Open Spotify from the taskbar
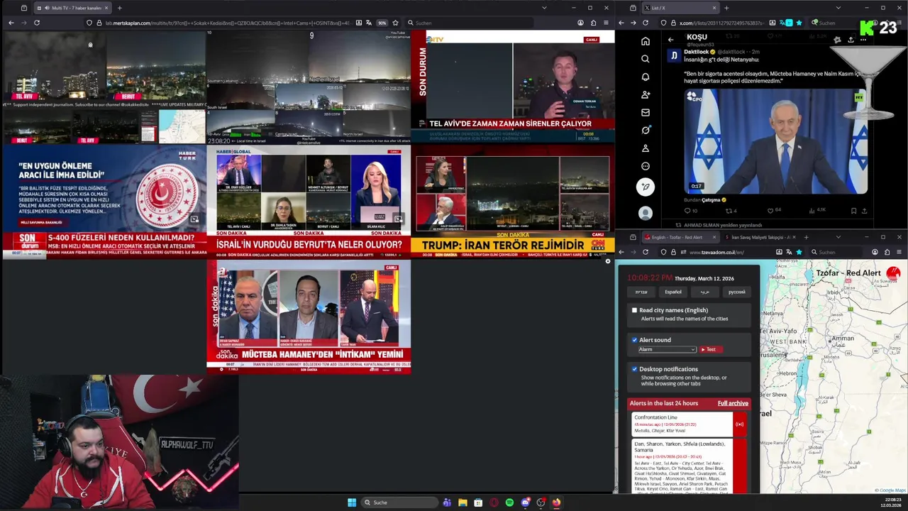 (509, 502)
